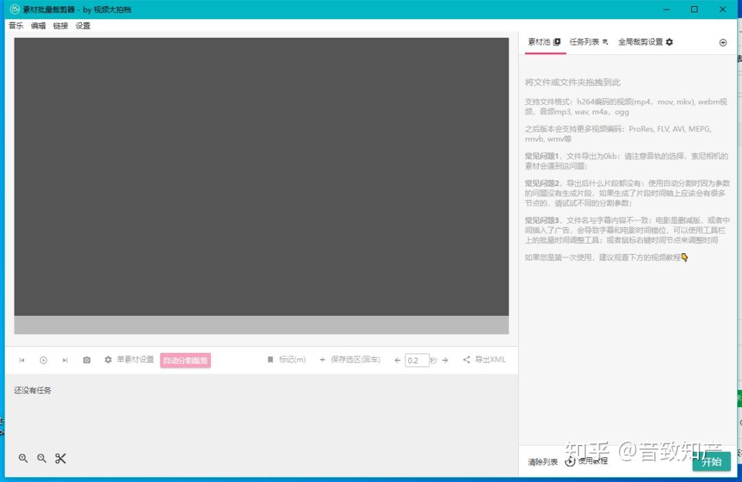Viewport: 742px width, 482px height.
Task: Zoom out on the timeline
Action: [42, 459]
